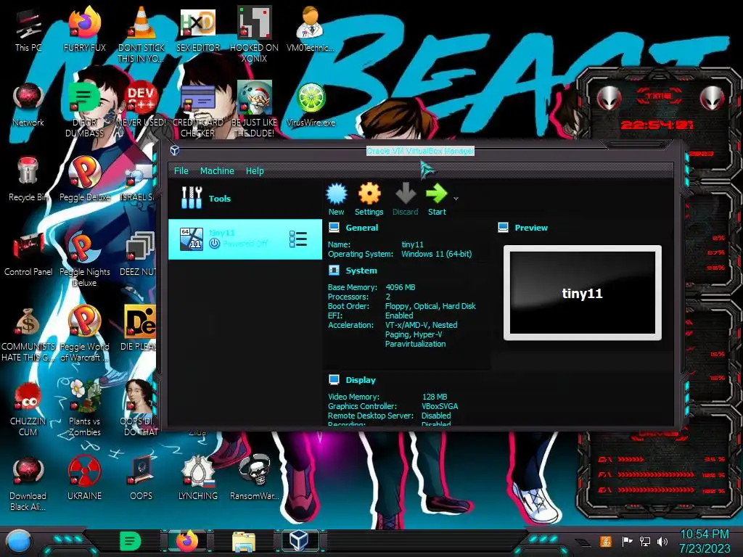
Task: Select the OOPS desktop shortcut
Action: pyautogui.click(x=141, y=479)
